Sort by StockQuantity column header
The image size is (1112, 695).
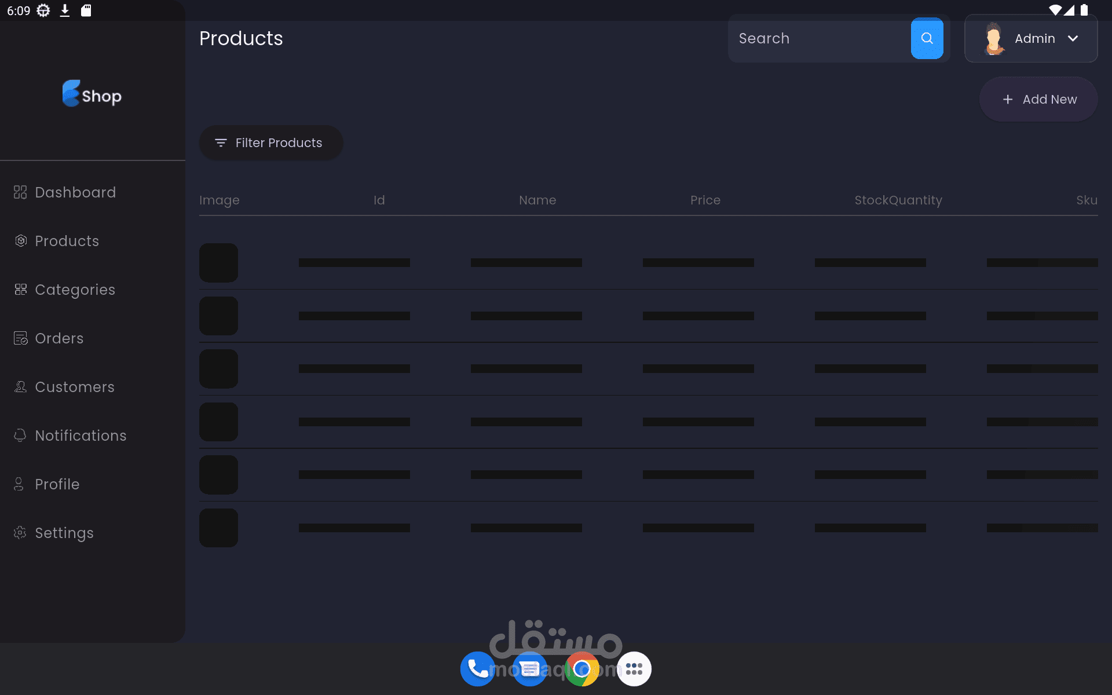(x=898, y=200)
